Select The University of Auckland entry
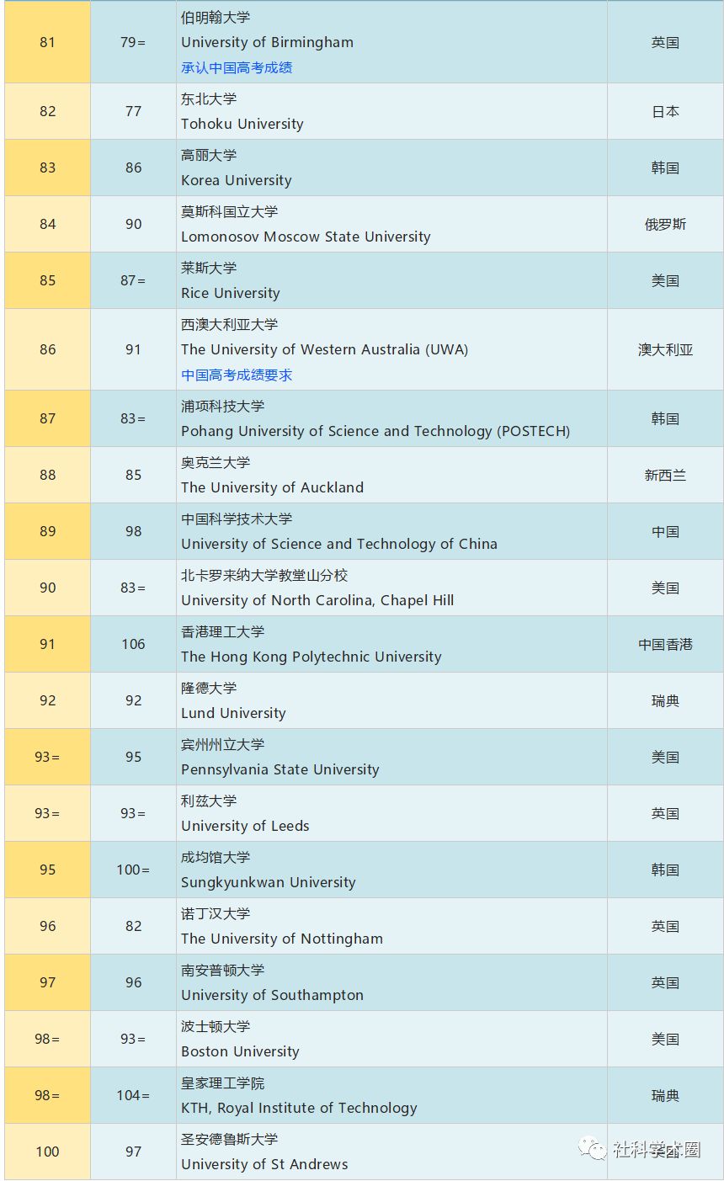The width and height of the screenshot is (724, 1181). (272, 487)
